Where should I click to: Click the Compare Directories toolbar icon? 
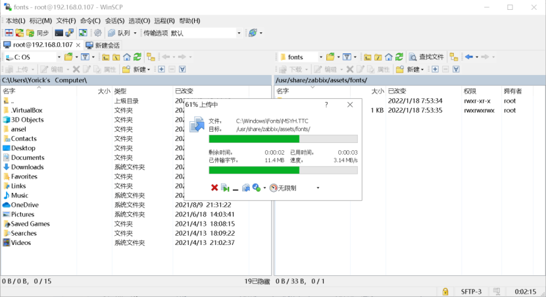point(9,33)
